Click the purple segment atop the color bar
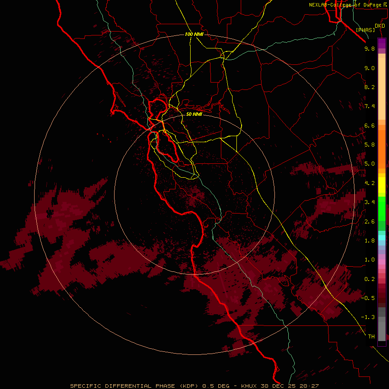 coord(382,43)
